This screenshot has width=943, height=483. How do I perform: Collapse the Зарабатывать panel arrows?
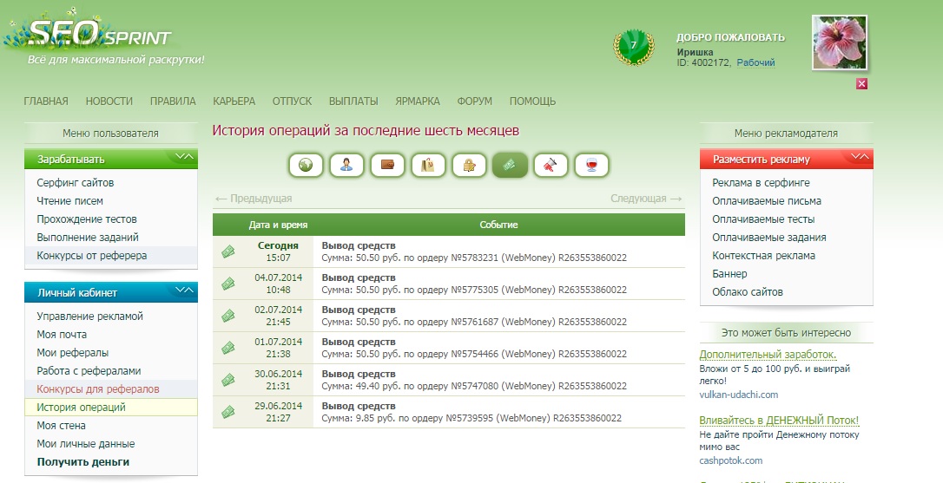(184, 158)
